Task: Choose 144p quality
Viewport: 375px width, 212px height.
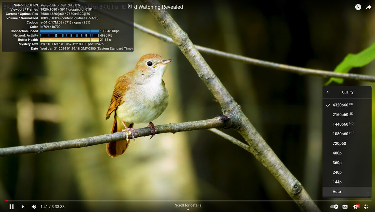Action: tap(347, 182)
